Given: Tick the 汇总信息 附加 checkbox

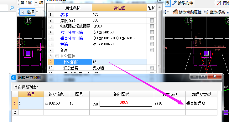Looking at the screenshot, I should pyautogui.click(x=152, y=68).
